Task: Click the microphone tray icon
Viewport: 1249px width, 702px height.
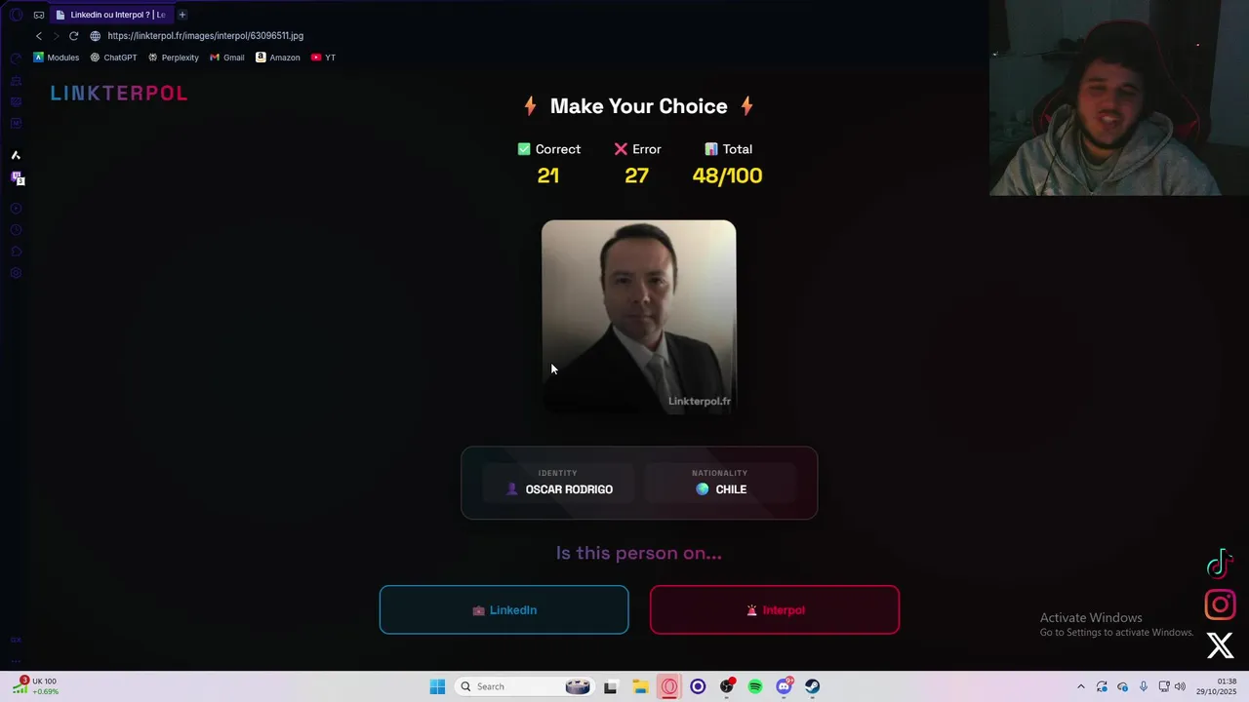Action: point(1143,686)
